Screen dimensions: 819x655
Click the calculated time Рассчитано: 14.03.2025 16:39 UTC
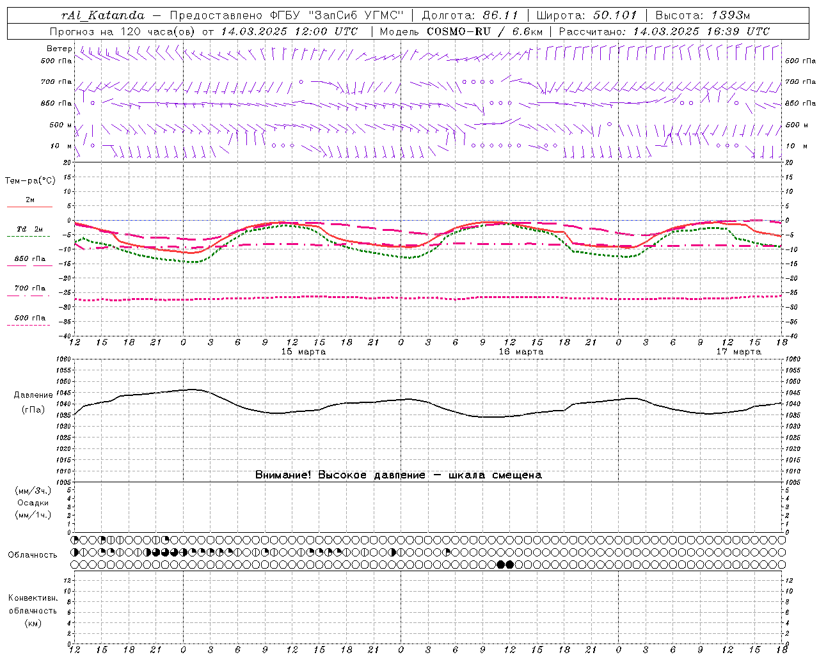tap(664, 31)
